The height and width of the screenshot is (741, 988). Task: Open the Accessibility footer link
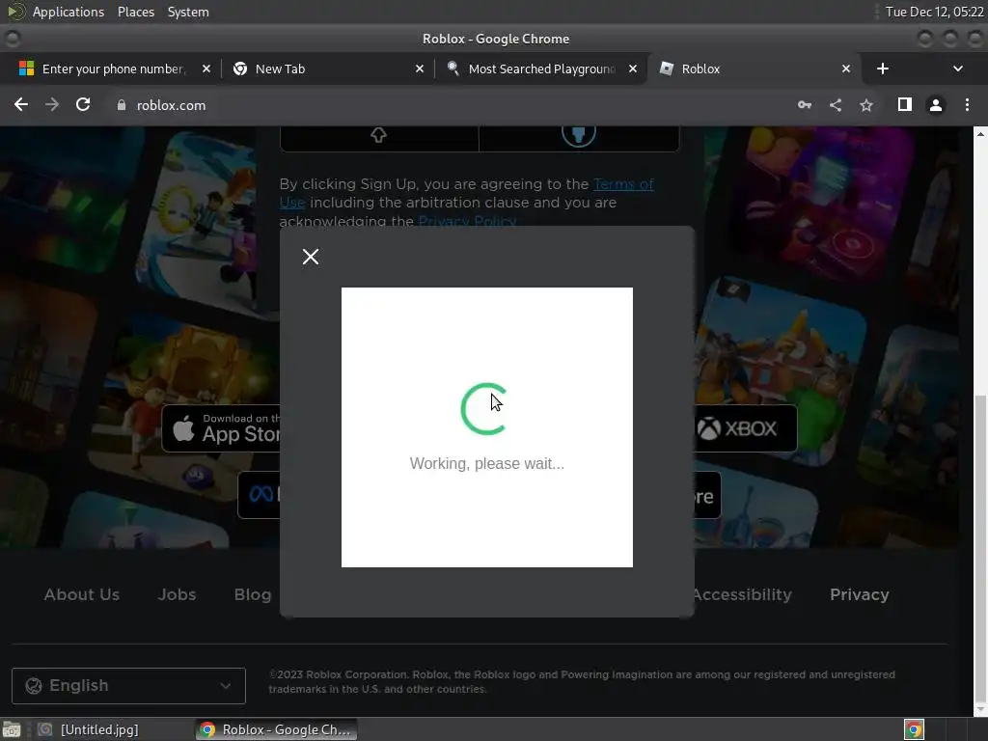click(742, 594)
